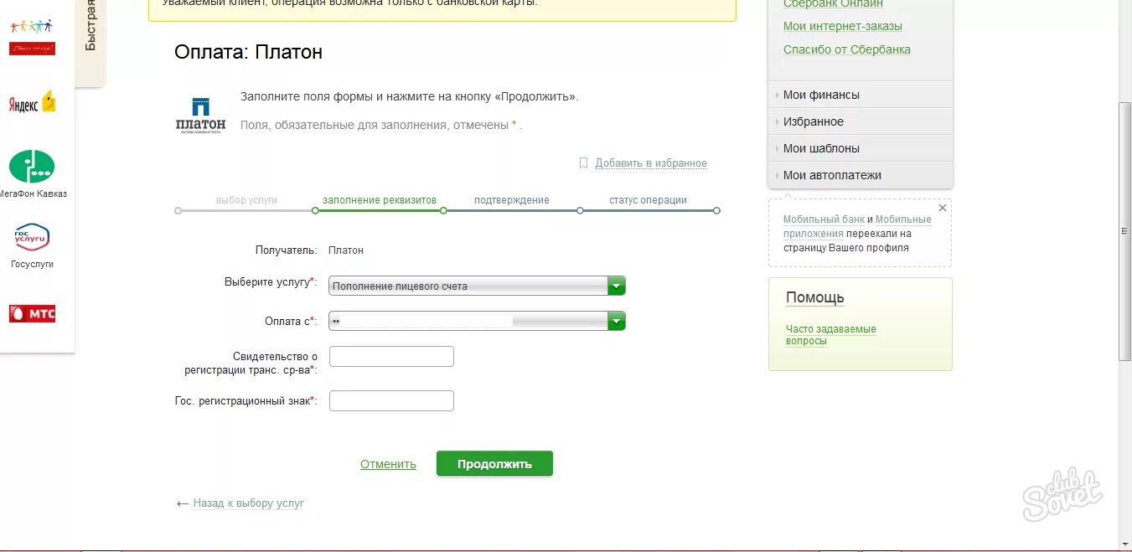
Task: Click the 'подтверждение' step label
Action: click(x=512, y=200)
